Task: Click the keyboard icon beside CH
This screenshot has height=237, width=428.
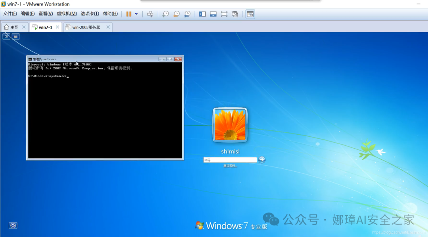Action: point(16,36)
